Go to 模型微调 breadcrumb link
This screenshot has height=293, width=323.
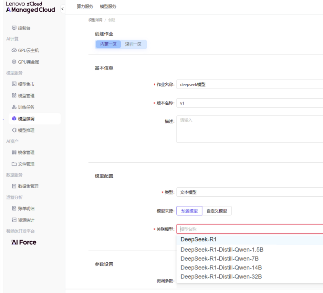95,20
